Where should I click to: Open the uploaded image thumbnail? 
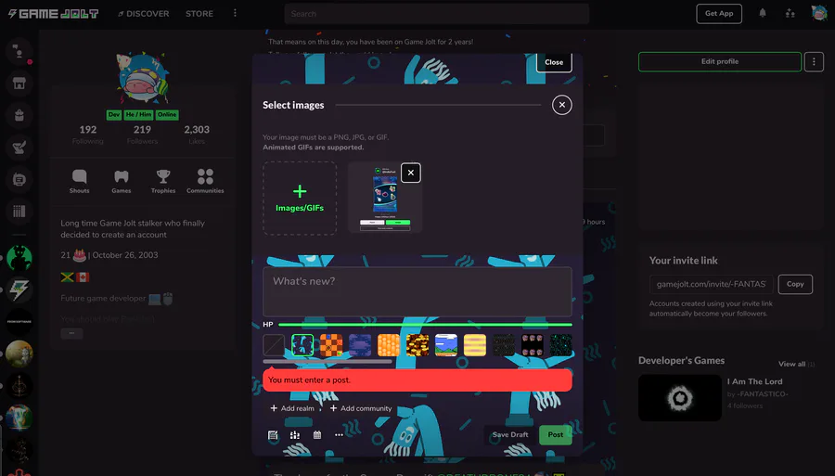tap(384, 198)
